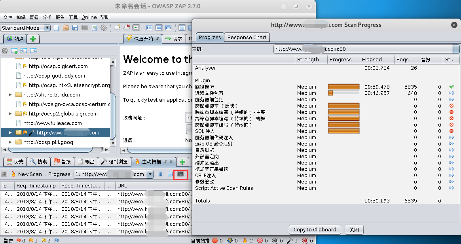Unpin the 主动扫描 tab pin icon
The width and height of the screenshot is (461, 244).
tap(165, 161)
